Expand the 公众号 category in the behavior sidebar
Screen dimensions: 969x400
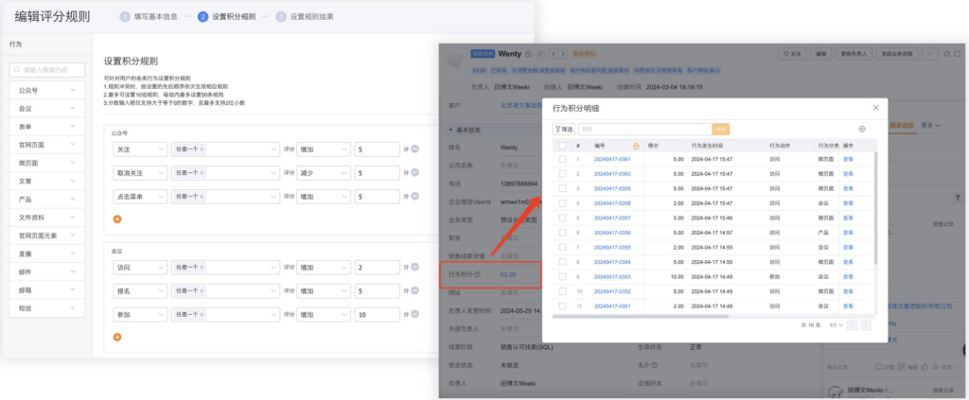[44, 89]
